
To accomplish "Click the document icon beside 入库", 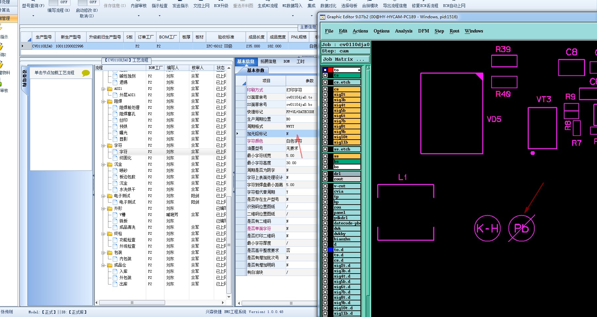I will point(115,271).
